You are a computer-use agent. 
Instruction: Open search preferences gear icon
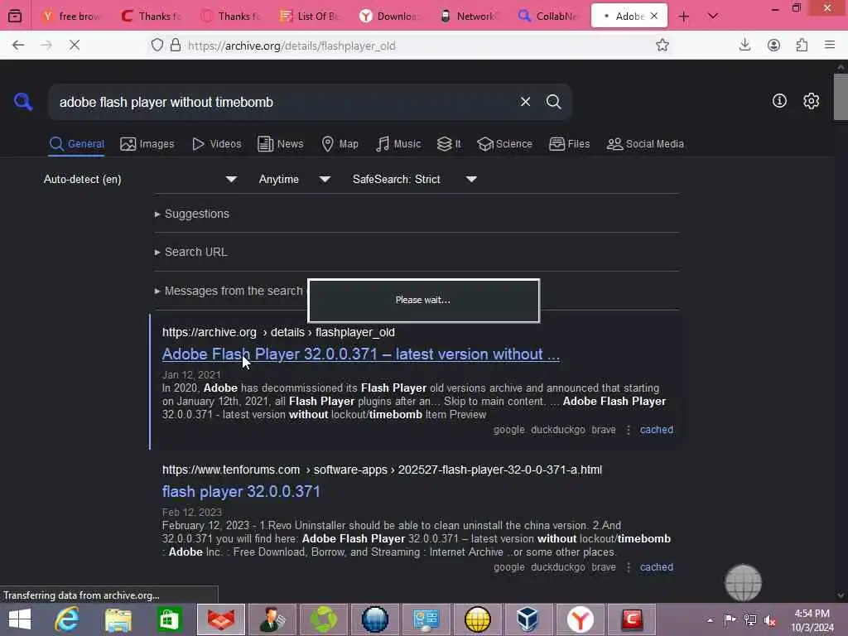coord(811,100)
